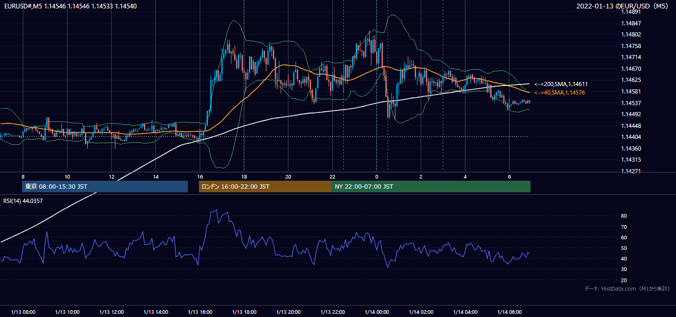Click hour tick 22 under the price chart
676x317 pixels.
click(x=333, y=176)
